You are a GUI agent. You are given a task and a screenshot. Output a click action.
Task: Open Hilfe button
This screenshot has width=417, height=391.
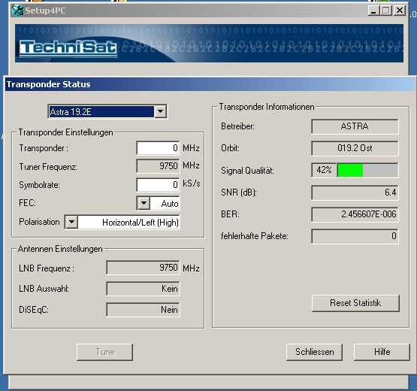tap(382, 352)
